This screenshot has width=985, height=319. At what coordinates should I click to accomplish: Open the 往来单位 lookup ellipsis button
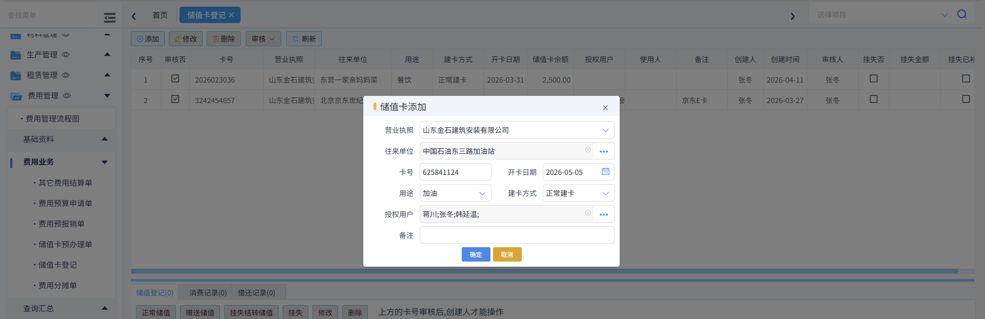604,151
